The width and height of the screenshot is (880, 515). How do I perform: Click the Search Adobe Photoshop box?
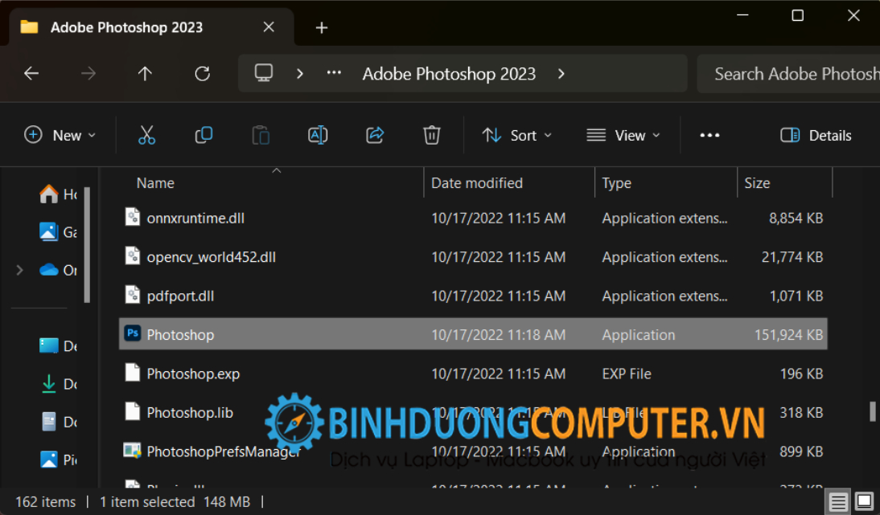click(788, 73)
